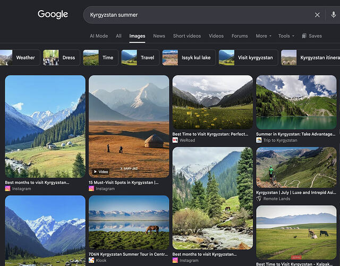Switch to the All tab
Screen dimensions: 340x266
pos(118,36)
